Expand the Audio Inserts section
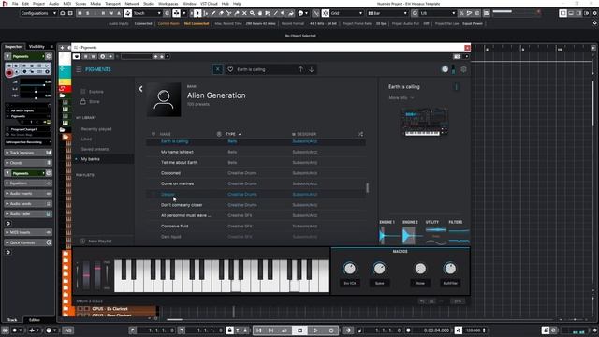 (28, 194)
